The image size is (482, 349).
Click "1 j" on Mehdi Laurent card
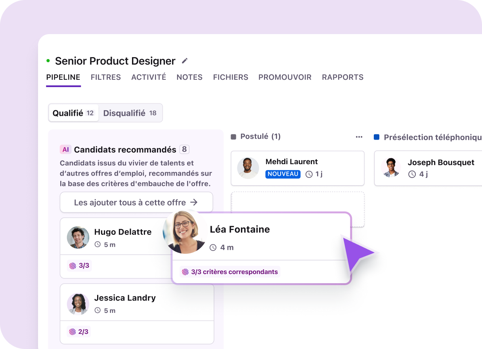(x=319, y=174)
